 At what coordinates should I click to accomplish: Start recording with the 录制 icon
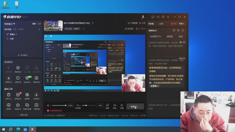click(114, 105)
